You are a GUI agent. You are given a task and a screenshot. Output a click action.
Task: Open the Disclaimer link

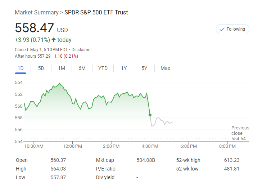(82, 50)
